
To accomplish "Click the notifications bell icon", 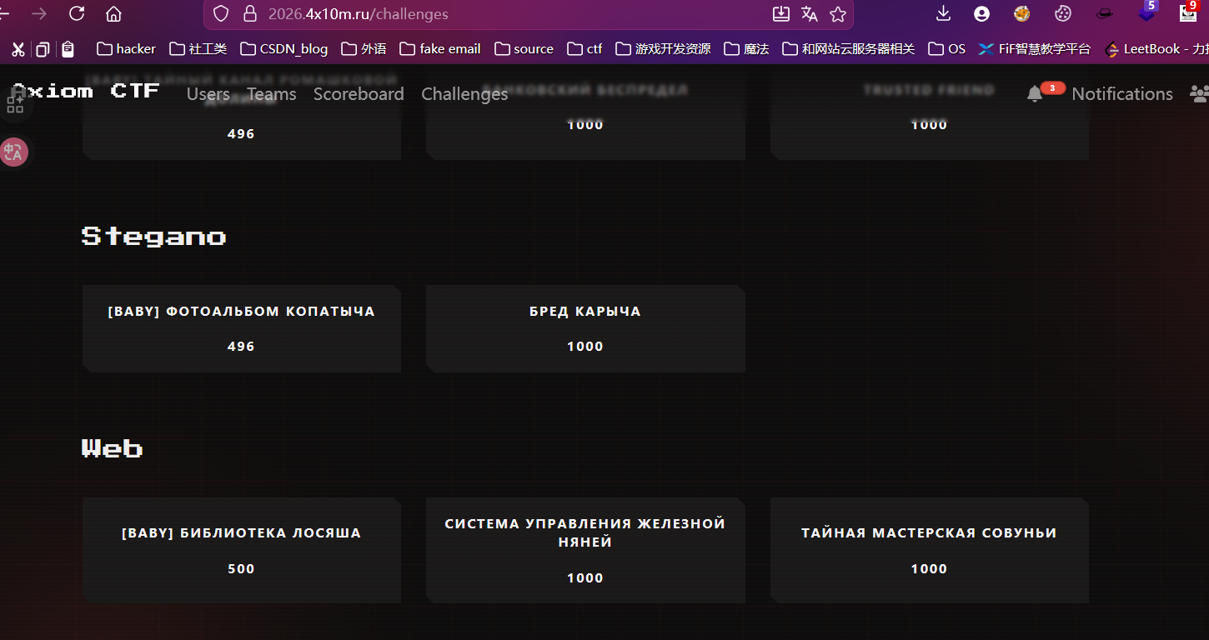I will click(x=1035, y=94).
